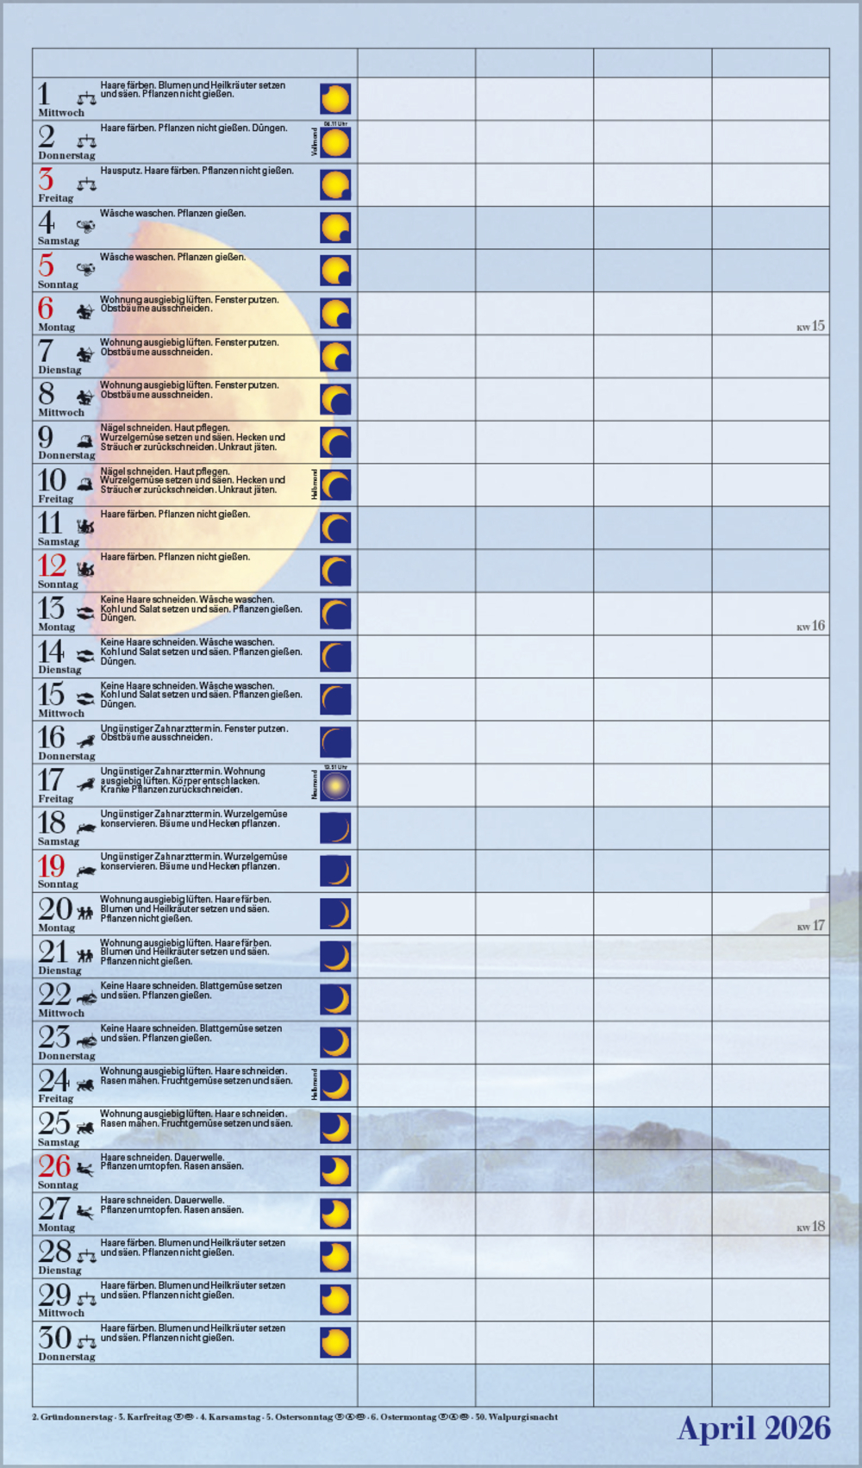Click the April 2026 title
This screenshot has width=862, height=1468.
pyautogui.click(x=753, y=1427)
